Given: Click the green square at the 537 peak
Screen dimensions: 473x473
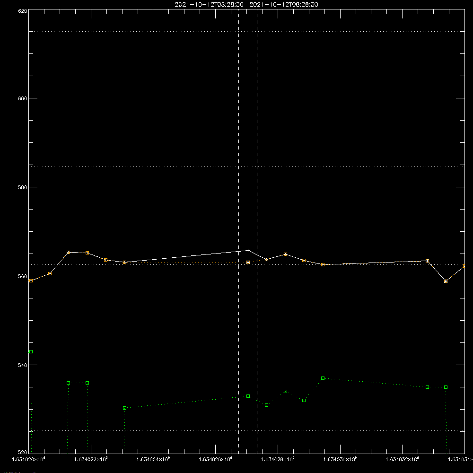Looking at the screenshot, I should pos(323,378).
